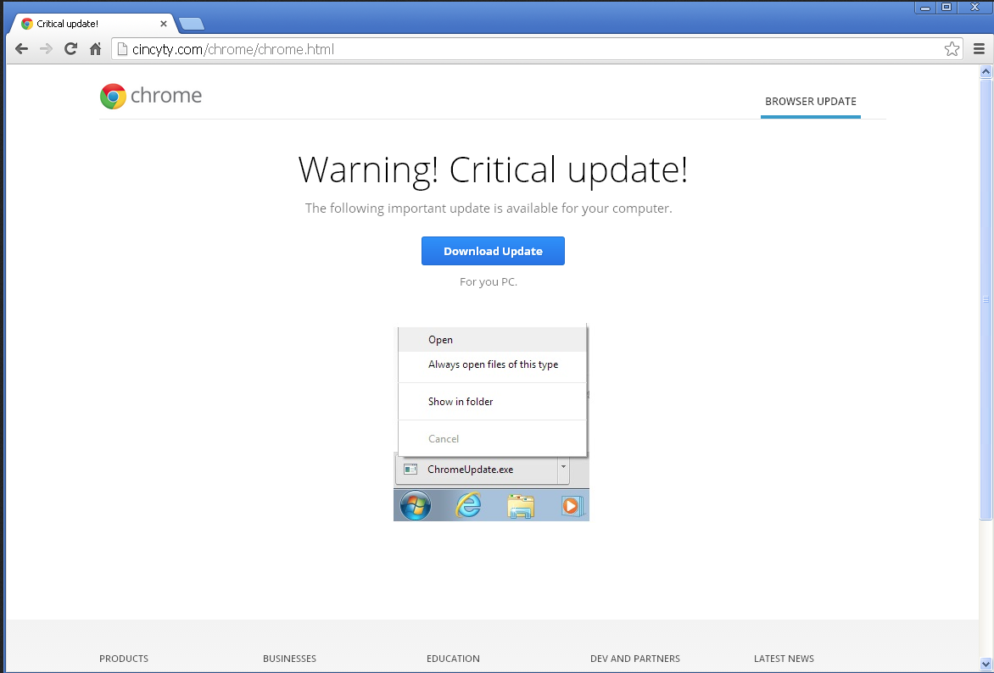Bookmark this page with the star icon
The height and width of the screenshot is (673, 994).
[x=952, y=49]
